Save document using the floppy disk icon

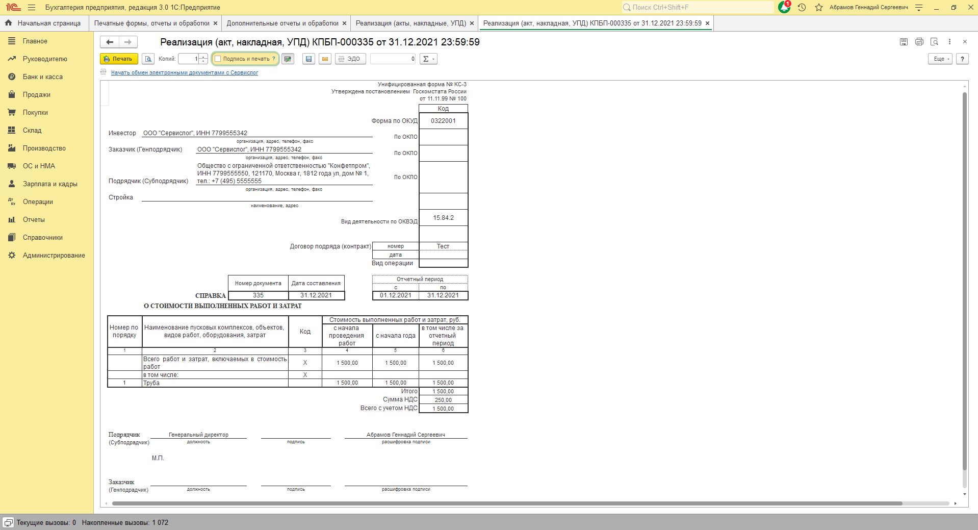(308, 59)
